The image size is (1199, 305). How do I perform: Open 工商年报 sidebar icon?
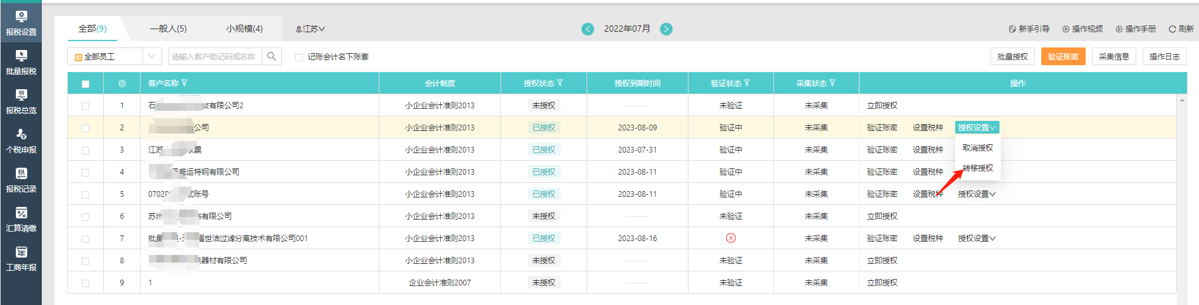pyautogui.click(x=21, y=258)
